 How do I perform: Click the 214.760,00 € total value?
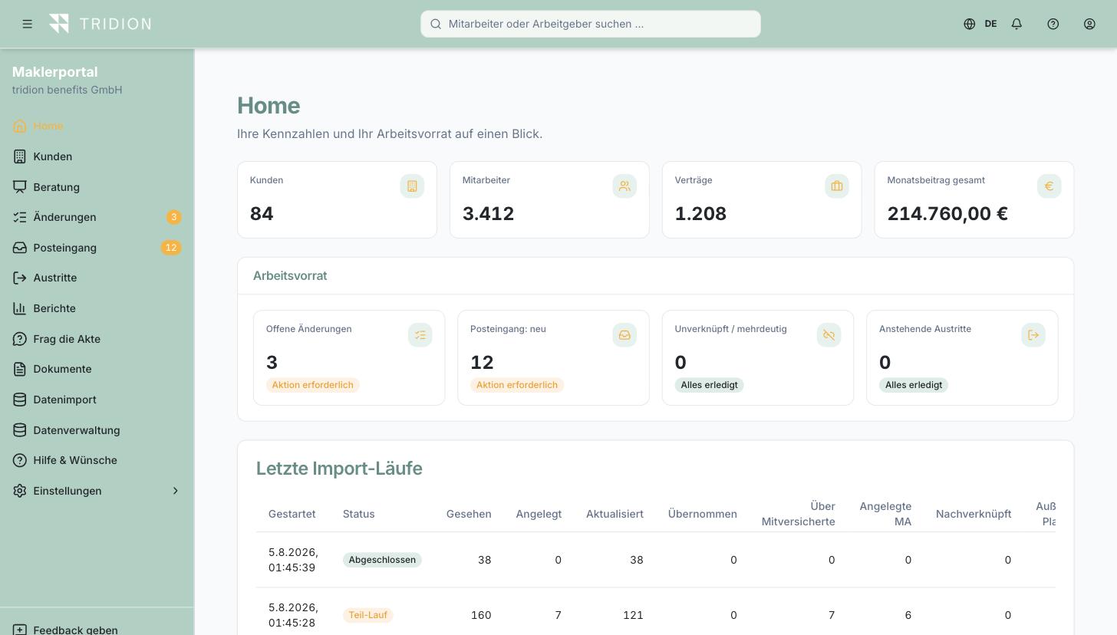(947, 214)
